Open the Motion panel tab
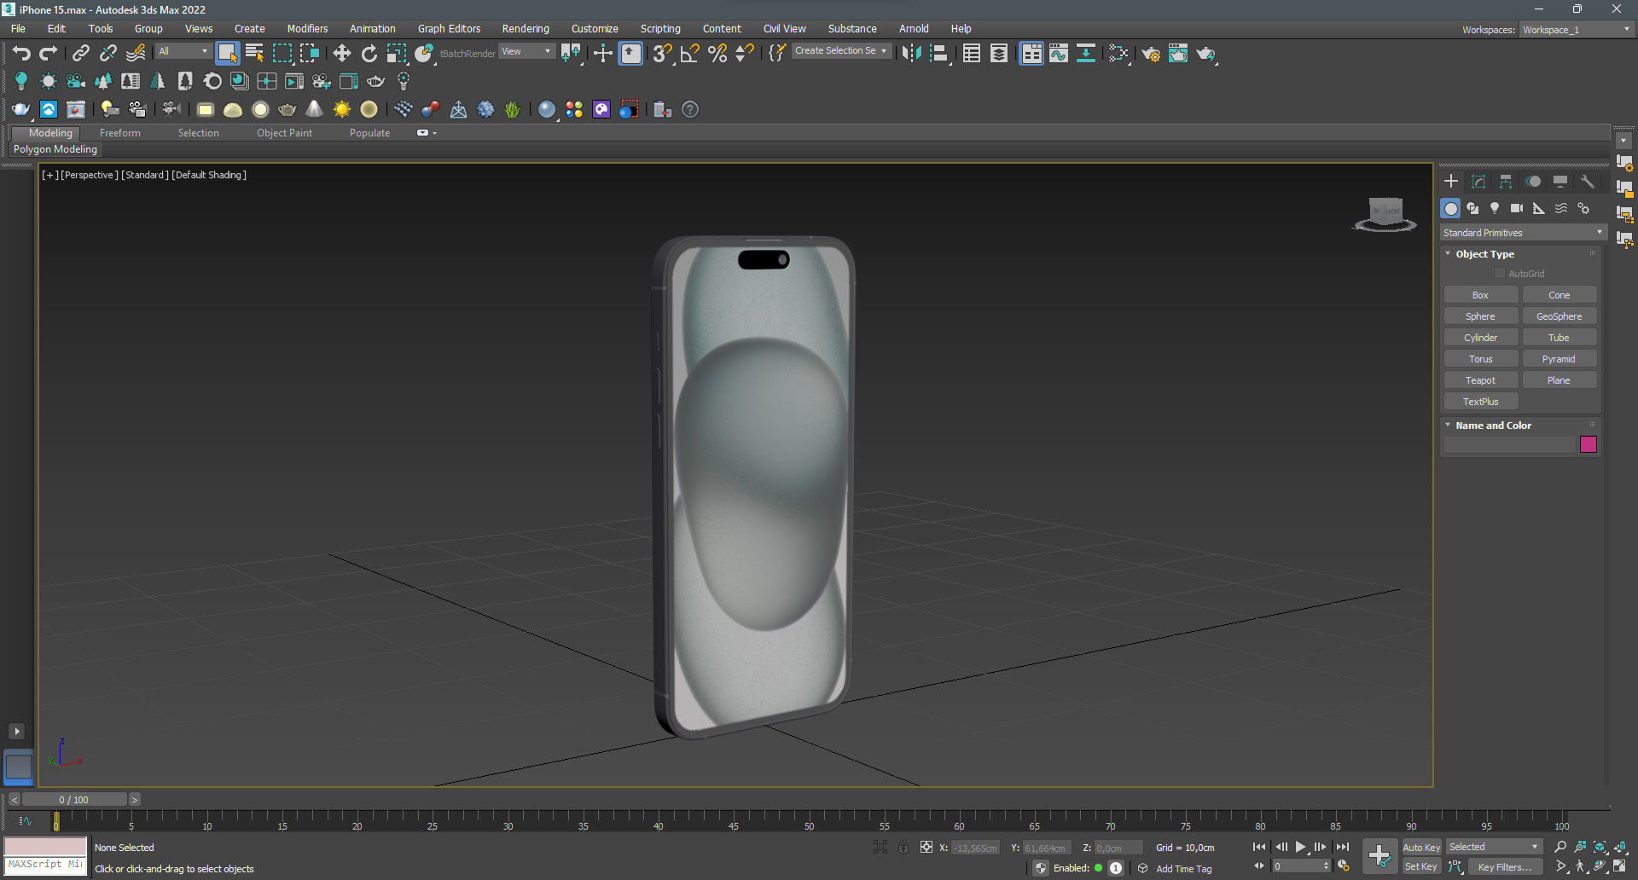This screenshot has width=1638, height=880. (1533, 182)
